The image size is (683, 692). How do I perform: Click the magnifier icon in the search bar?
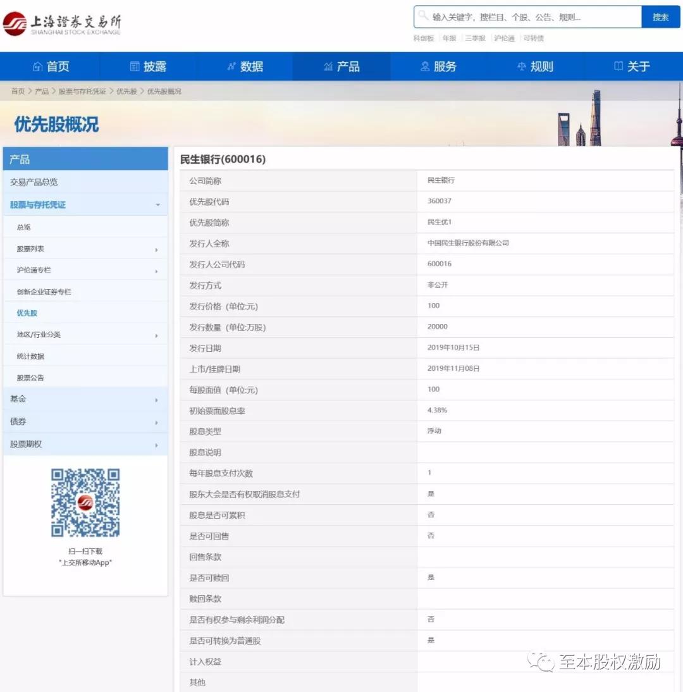[x=421, y=17]
